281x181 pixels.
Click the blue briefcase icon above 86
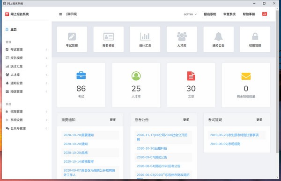81,75
